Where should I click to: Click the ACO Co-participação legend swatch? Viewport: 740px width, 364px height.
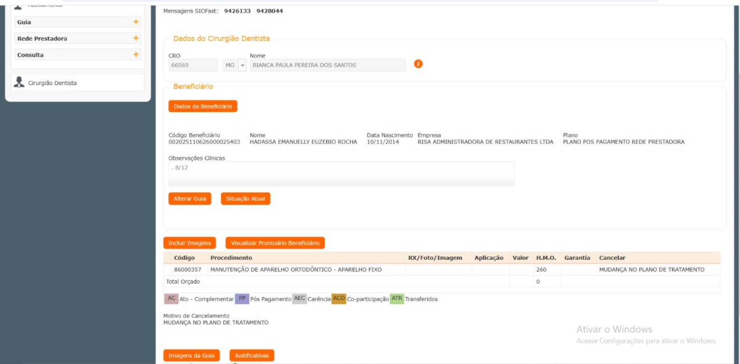(x=339, y=299)
